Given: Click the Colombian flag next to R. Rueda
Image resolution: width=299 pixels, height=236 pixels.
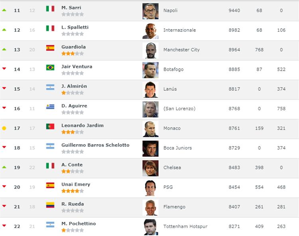Looking at the screenshot, I should click(x=50, y=205).
